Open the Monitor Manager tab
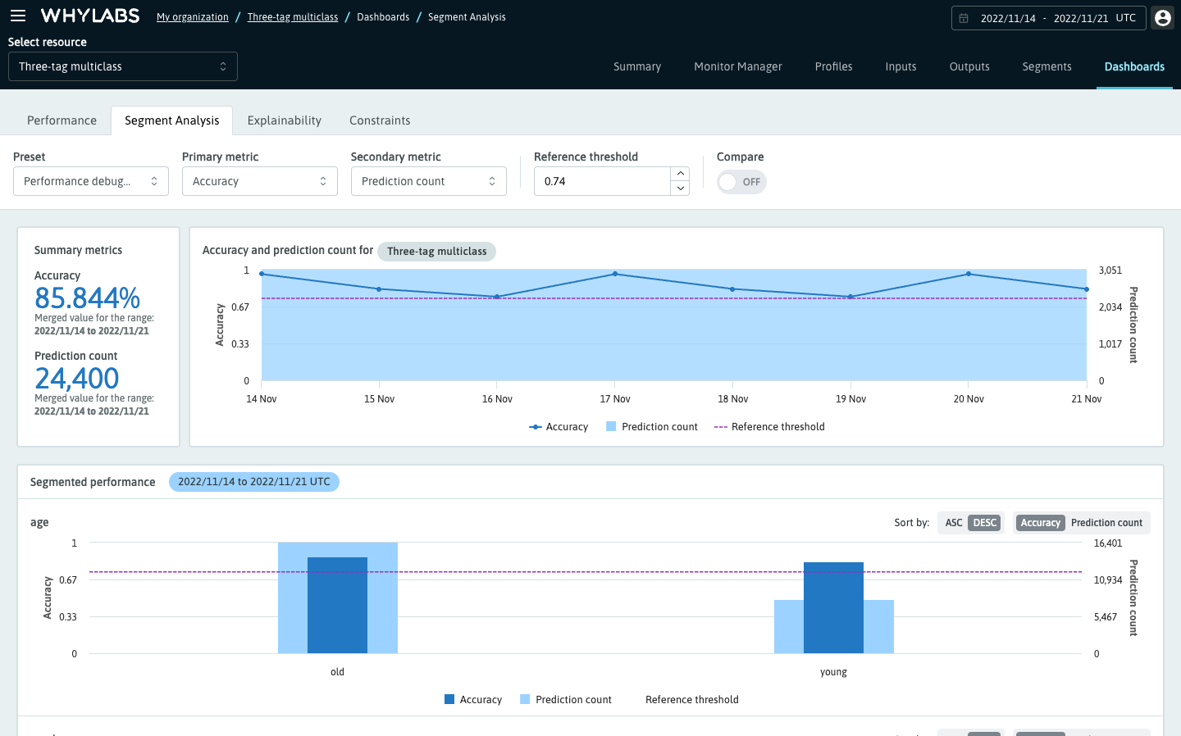 [x=737, y=66]
